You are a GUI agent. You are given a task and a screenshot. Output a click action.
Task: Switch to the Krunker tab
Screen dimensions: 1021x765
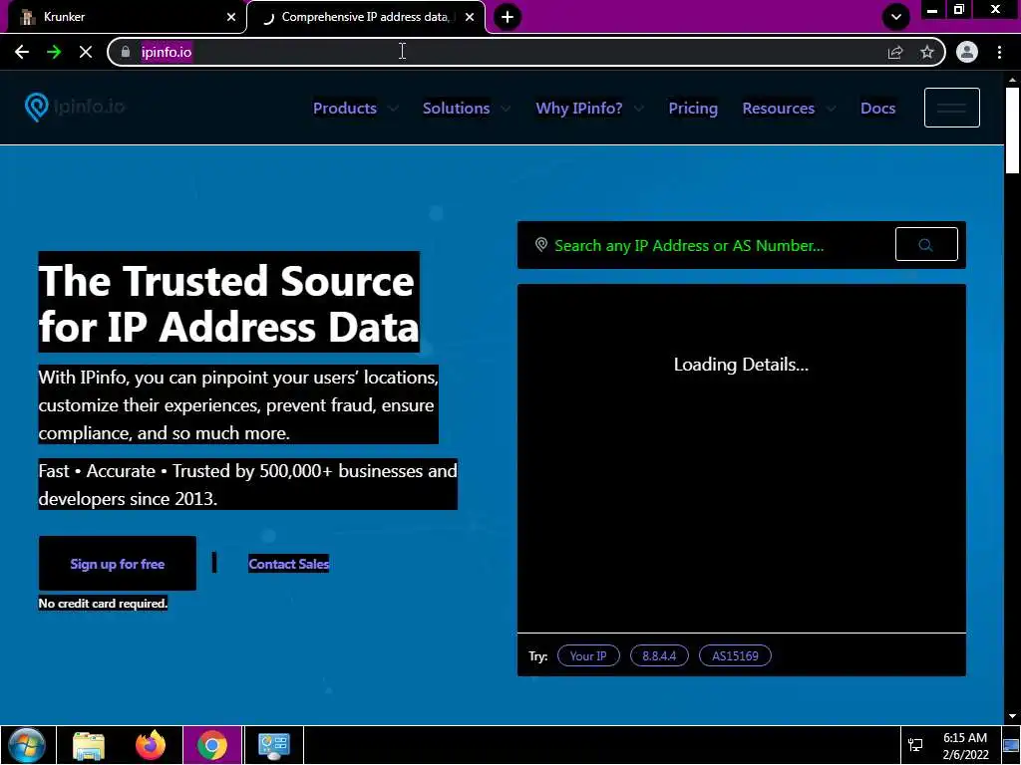[x=124, y=17]
